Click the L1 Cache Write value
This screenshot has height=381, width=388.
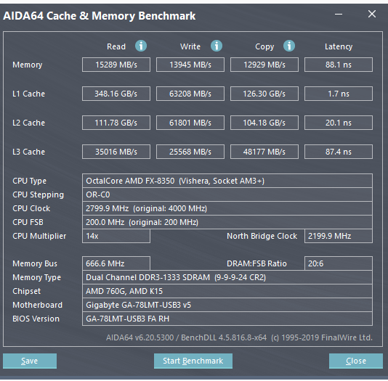pyautogui.click(x=190, y=94)
